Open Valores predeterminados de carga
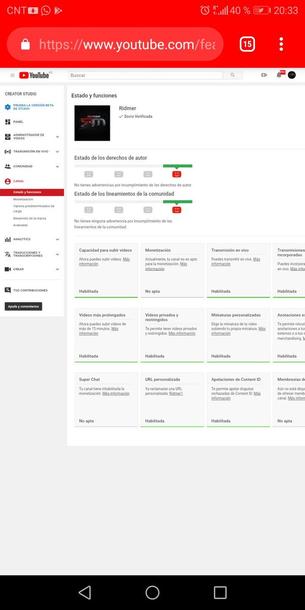This screenshot has width=305, height=610. coord(34,208)
